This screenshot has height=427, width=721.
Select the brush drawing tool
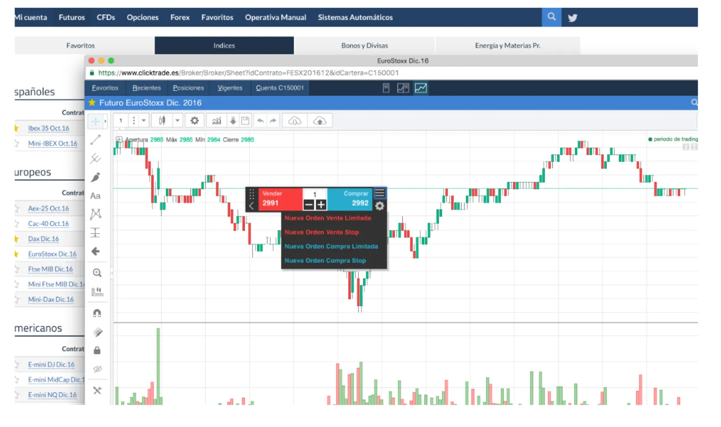[x=96, y=177]
